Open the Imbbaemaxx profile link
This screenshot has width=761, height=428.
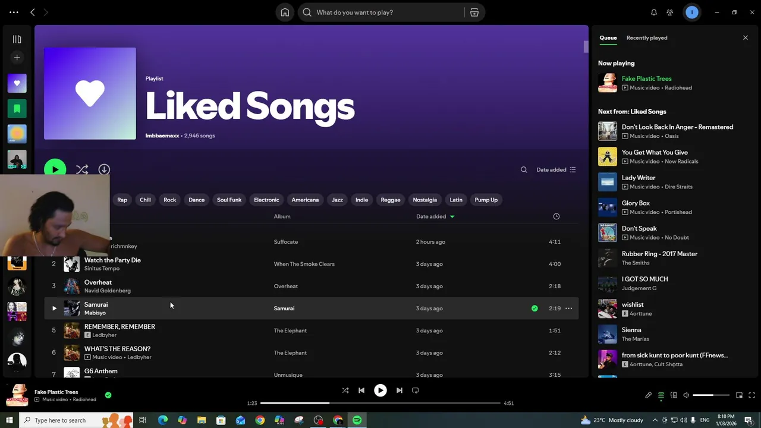(162, 136)
